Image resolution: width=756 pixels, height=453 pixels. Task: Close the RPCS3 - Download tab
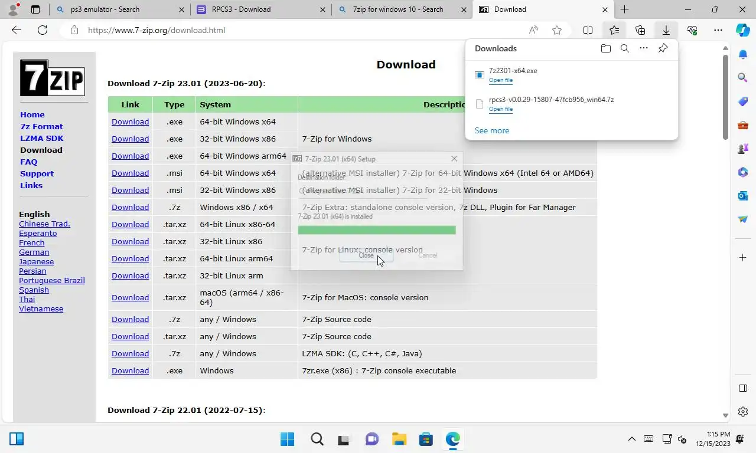click(322, 9)
